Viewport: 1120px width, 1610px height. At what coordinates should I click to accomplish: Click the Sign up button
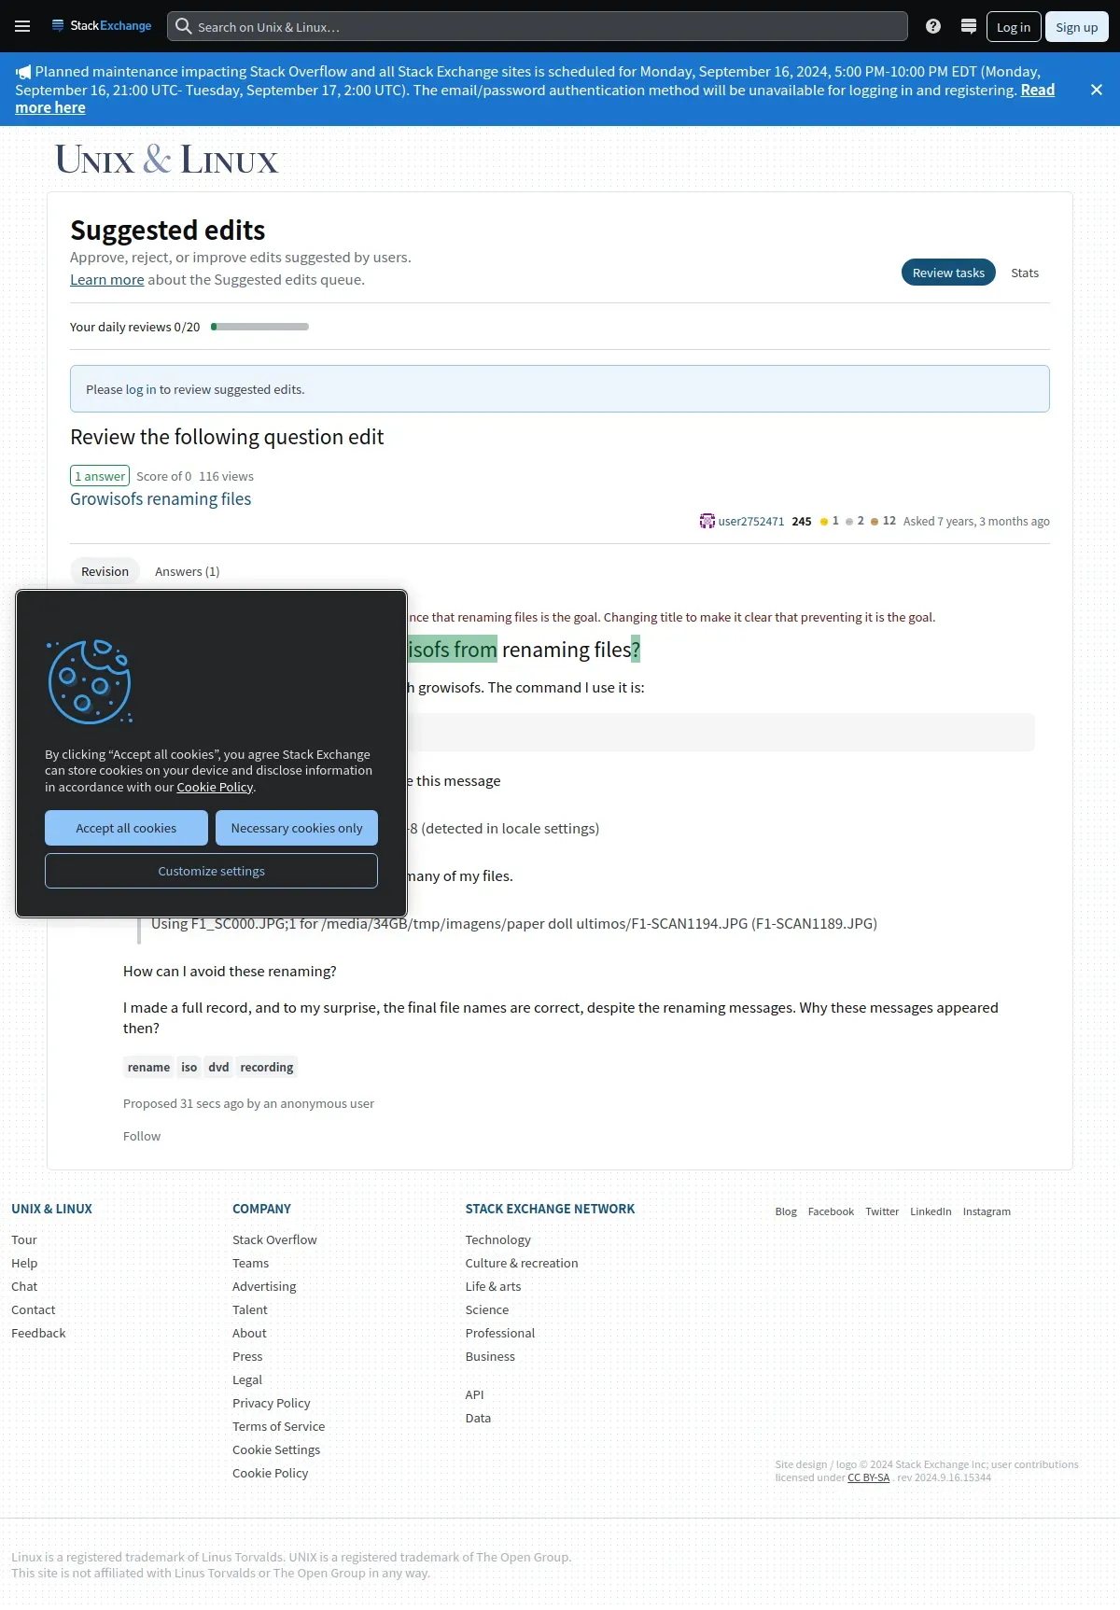click(x=1077, y=27)
